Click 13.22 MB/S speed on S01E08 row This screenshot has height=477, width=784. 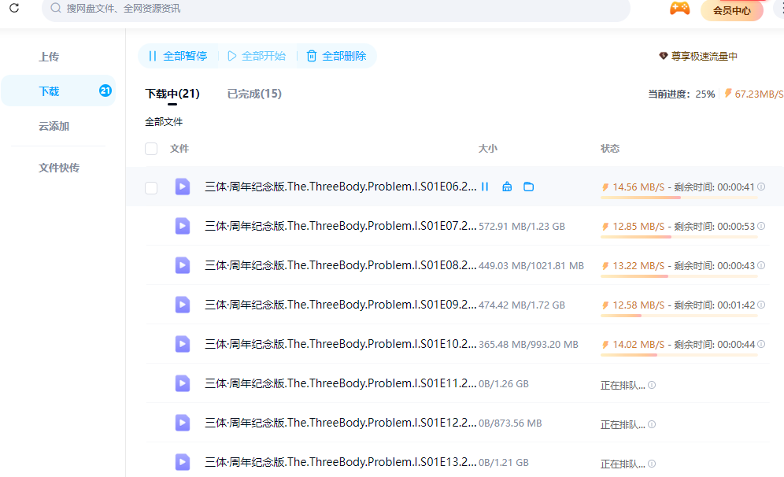pos(638,265)
